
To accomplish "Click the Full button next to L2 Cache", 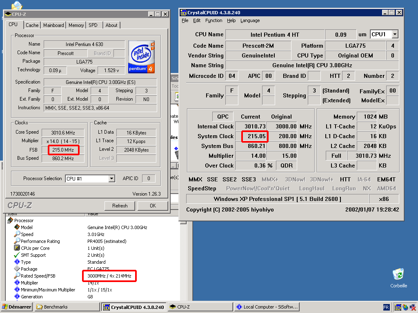I will point(336,156).
